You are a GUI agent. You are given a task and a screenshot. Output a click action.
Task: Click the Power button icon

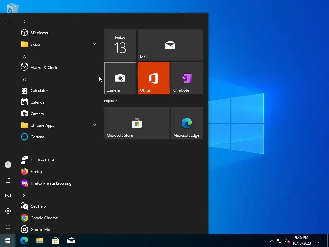click(x=8, y=226)
